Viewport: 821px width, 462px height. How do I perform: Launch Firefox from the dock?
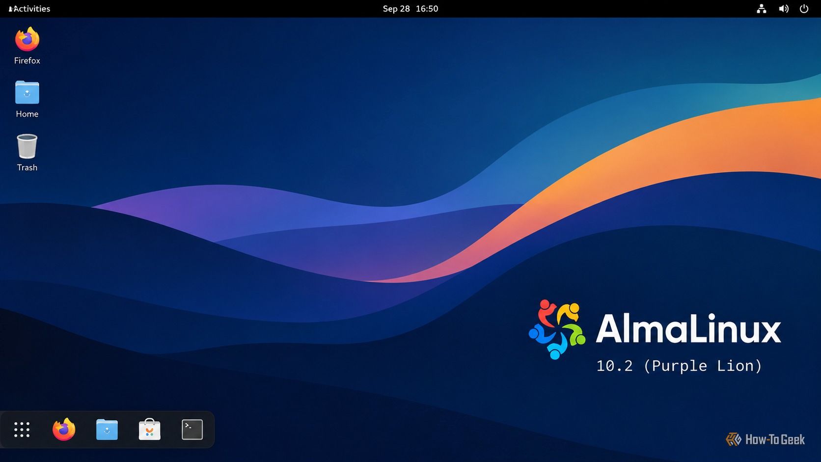[64, 430]
